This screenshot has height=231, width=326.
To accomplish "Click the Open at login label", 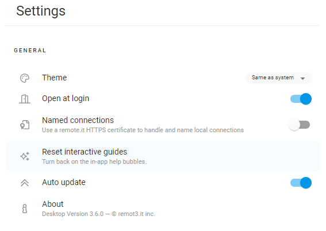I will tap(66, 98).
